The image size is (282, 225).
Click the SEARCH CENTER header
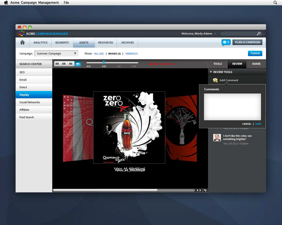click(34, 64)
